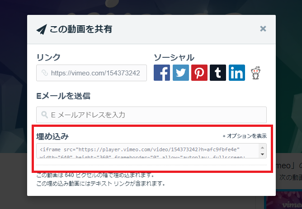Click the embed code scroll up arrow
The image size is (302, 209).
262,148
